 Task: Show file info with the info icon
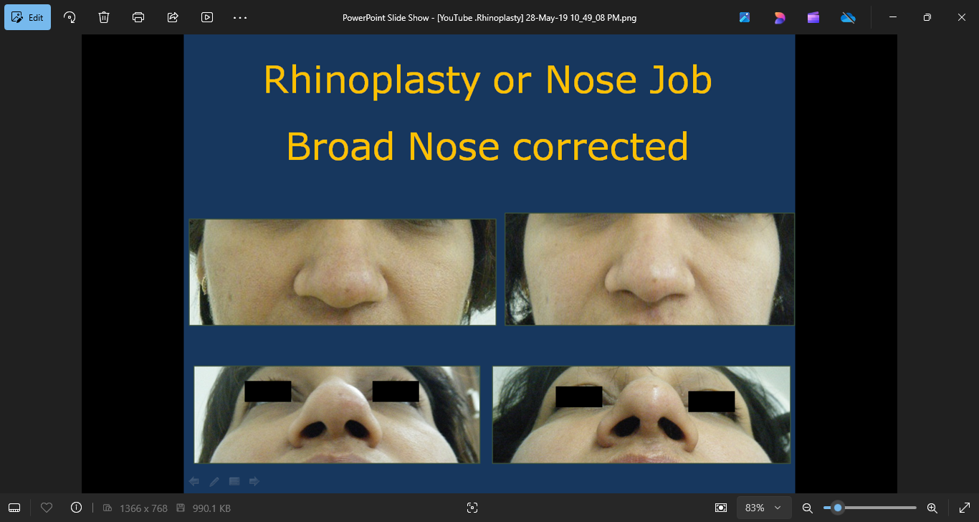point(77,508)
